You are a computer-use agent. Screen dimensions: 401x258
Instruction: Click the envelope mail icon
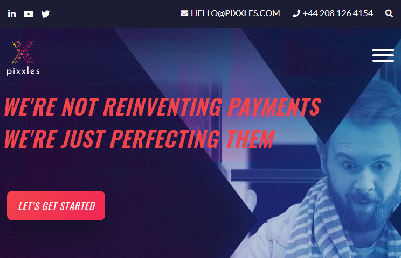pos(184,13)
